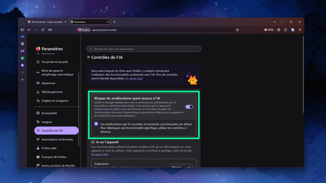
Task: Click the Paramètres sidebar title
Action: [x=52, y=49]
